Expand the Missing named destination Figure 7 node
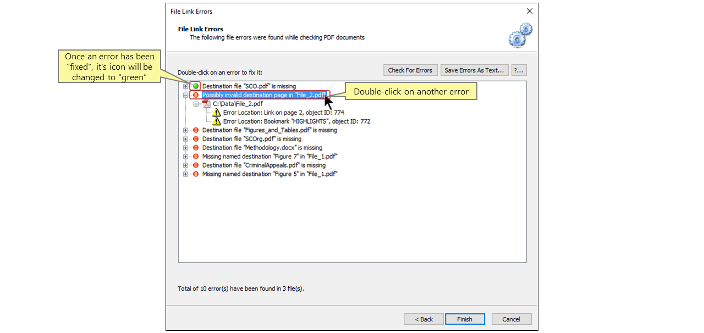The height and width of the screenshot is (333, 704). pyautogui.click(x=185, y=156)
